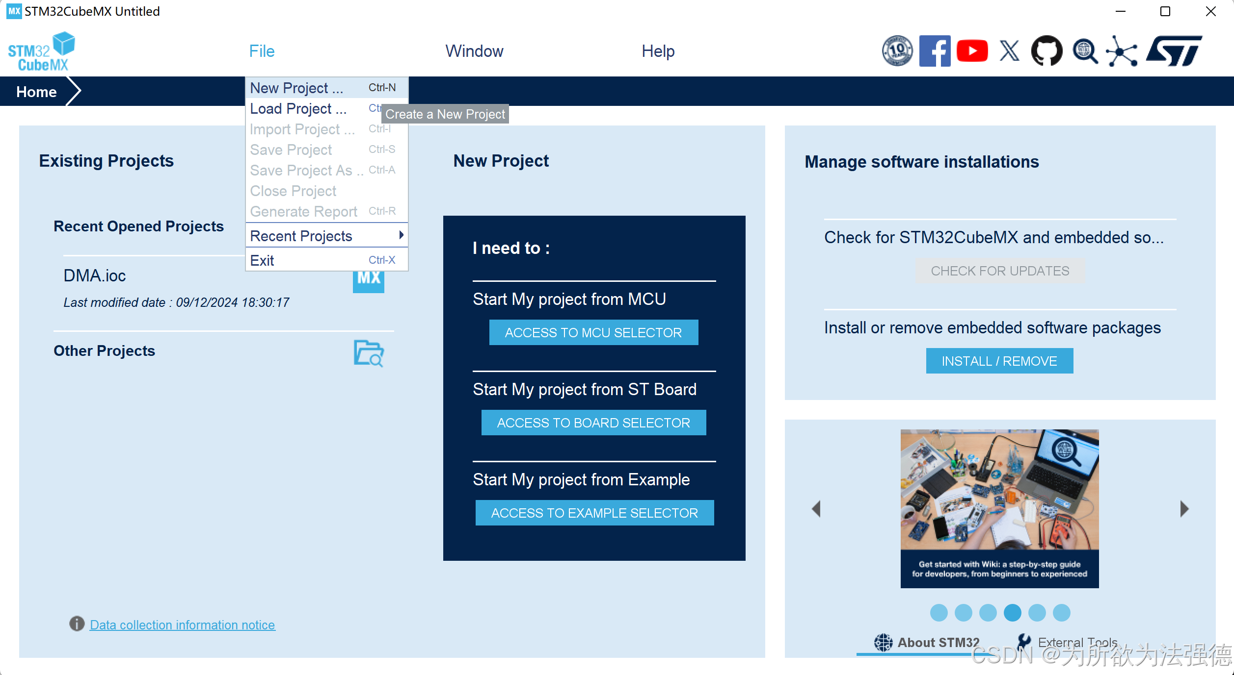Click the ST community network icon

pos(1122,51)
